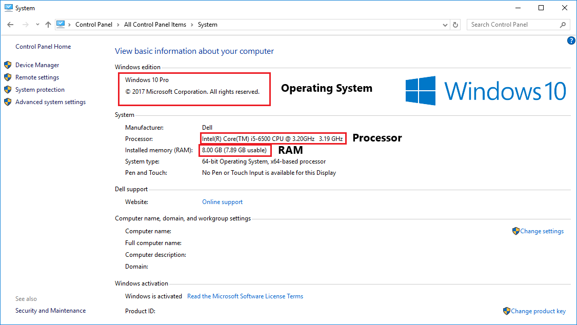Click the shield icon beside System protection

[x=8, y=90]
